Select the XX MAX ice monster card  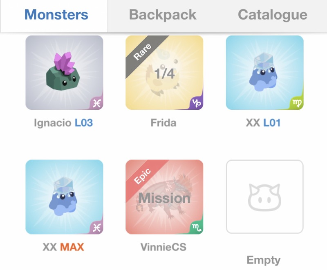tap(64, 197)
